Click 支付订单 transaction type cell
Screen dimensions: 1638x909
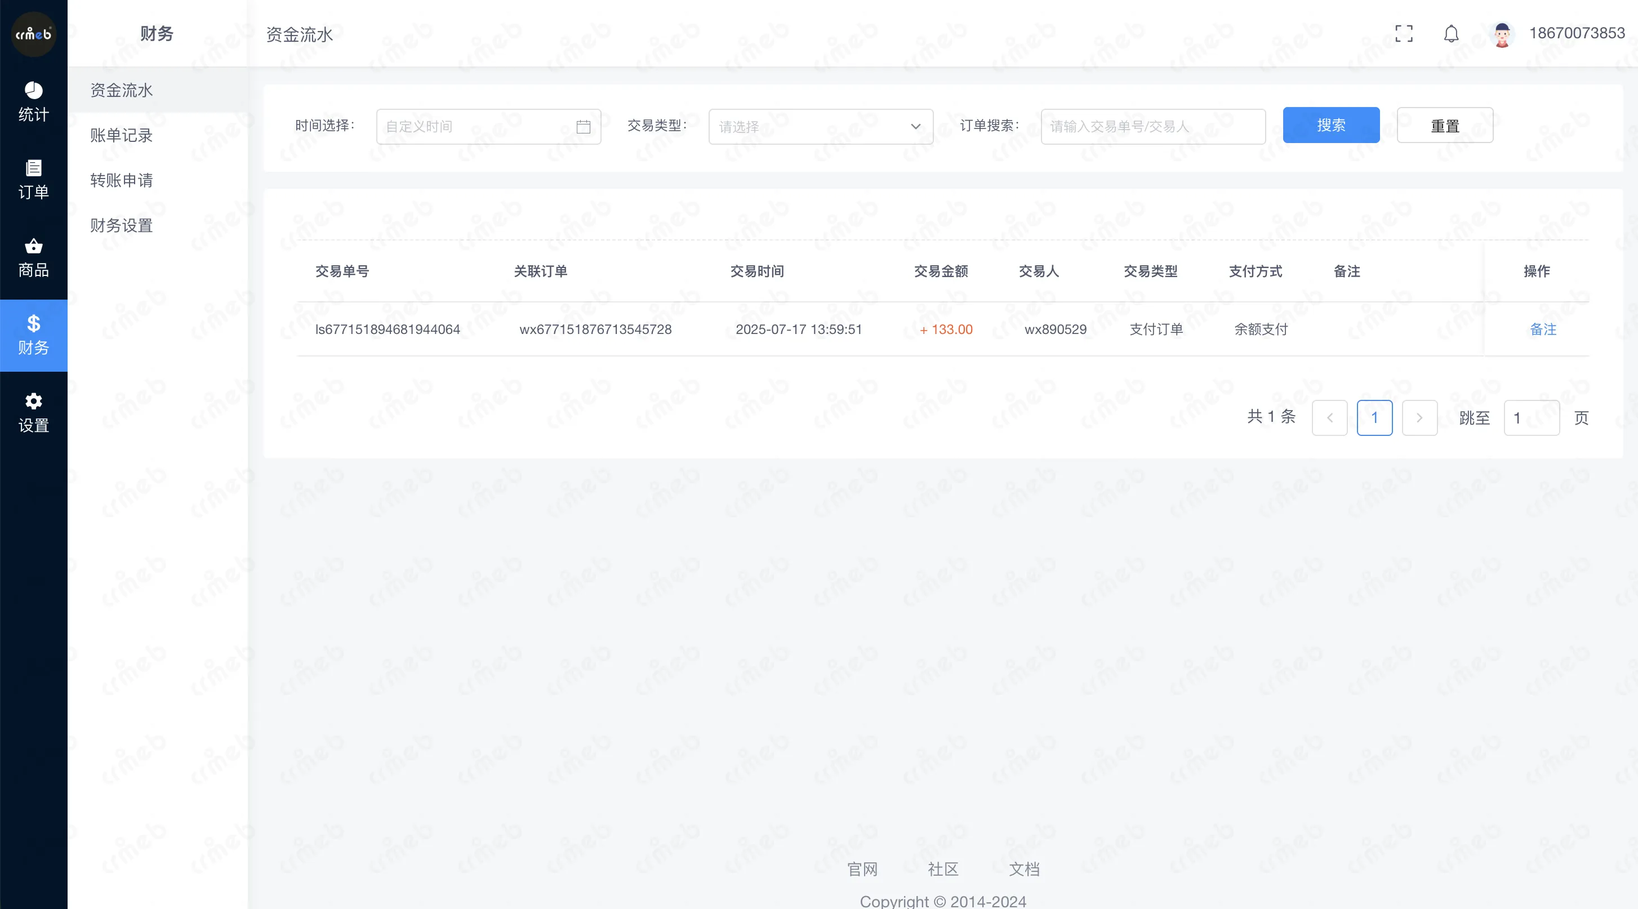(1156, 329)
